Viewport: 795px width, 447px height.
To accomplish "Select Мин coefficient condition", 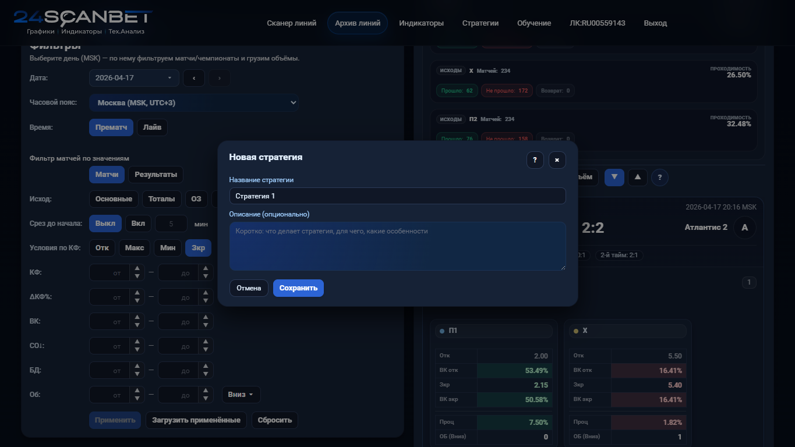I will tap(168, 248).
